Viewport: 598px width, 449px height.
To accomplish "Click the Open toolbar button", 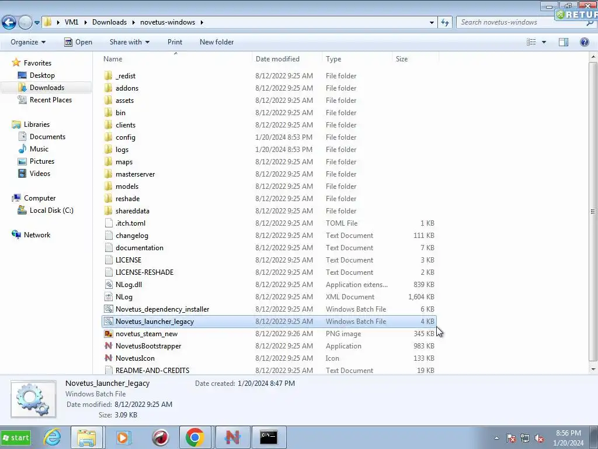I will [78, 42].
